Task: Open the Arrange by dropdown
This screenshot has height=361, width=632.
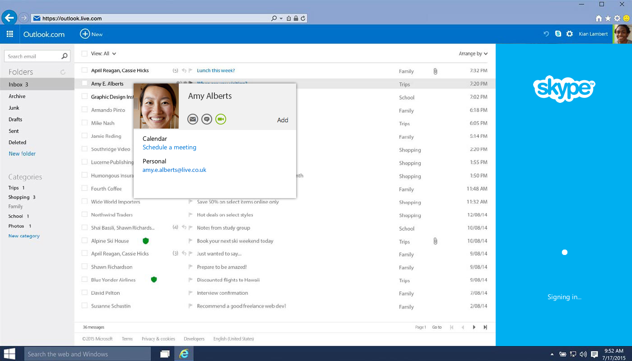Action: pos(473,54)
